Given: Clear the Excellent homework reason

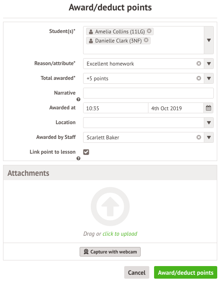Looking at the screenshot, I should coord(199,63).
